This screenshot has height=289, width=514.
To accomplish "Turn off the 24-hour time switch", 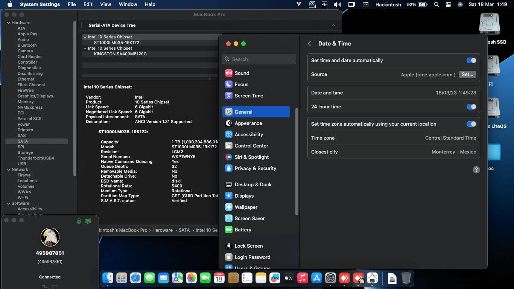I will pos(471,106).
